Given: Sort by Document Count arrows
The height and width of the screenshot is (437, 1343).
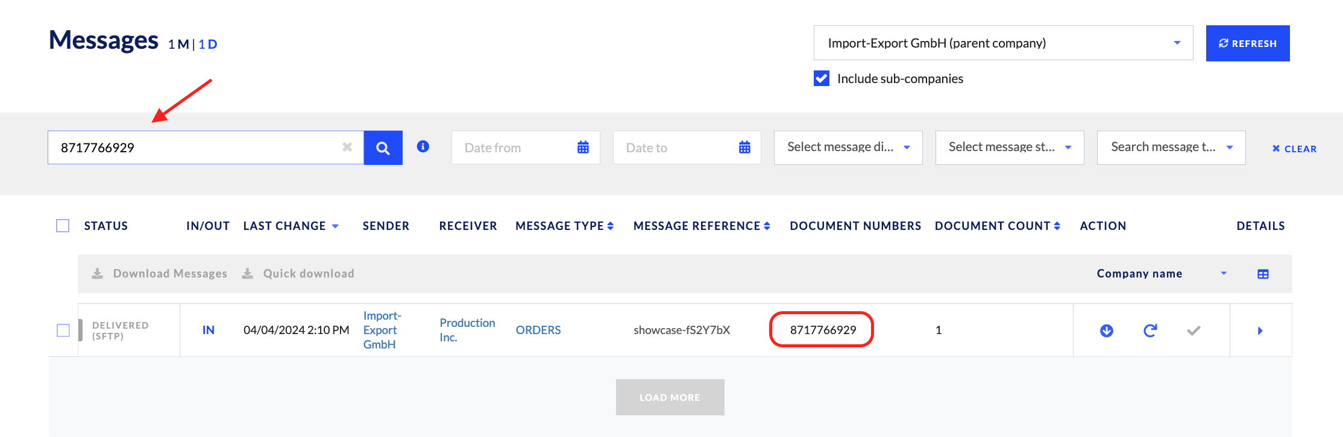Looking at the screenshot, I should (1057, 226).
